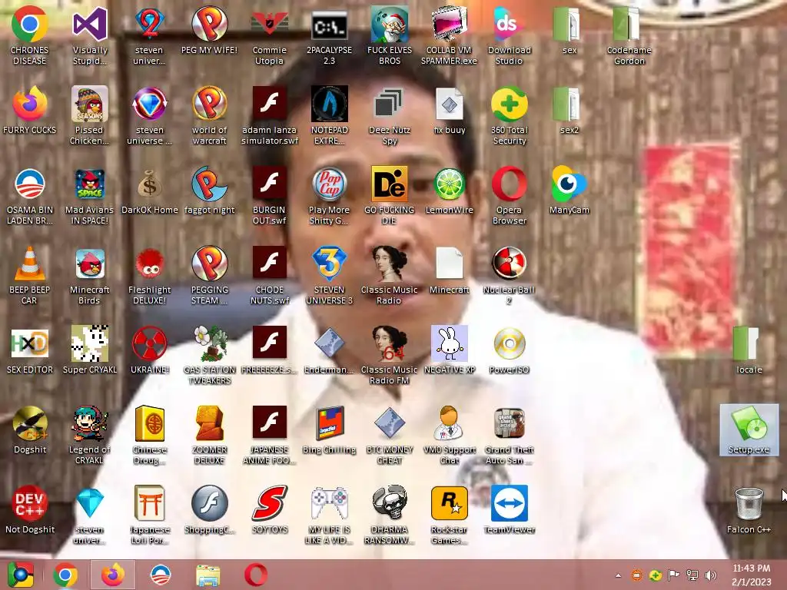
Task: Select the NEGATIVE XP bunny icon
Action: coord(449,350)
